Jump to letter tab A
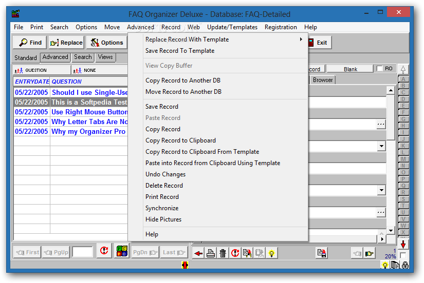This screenshot has width=424, height=283. tap(403, 79)
